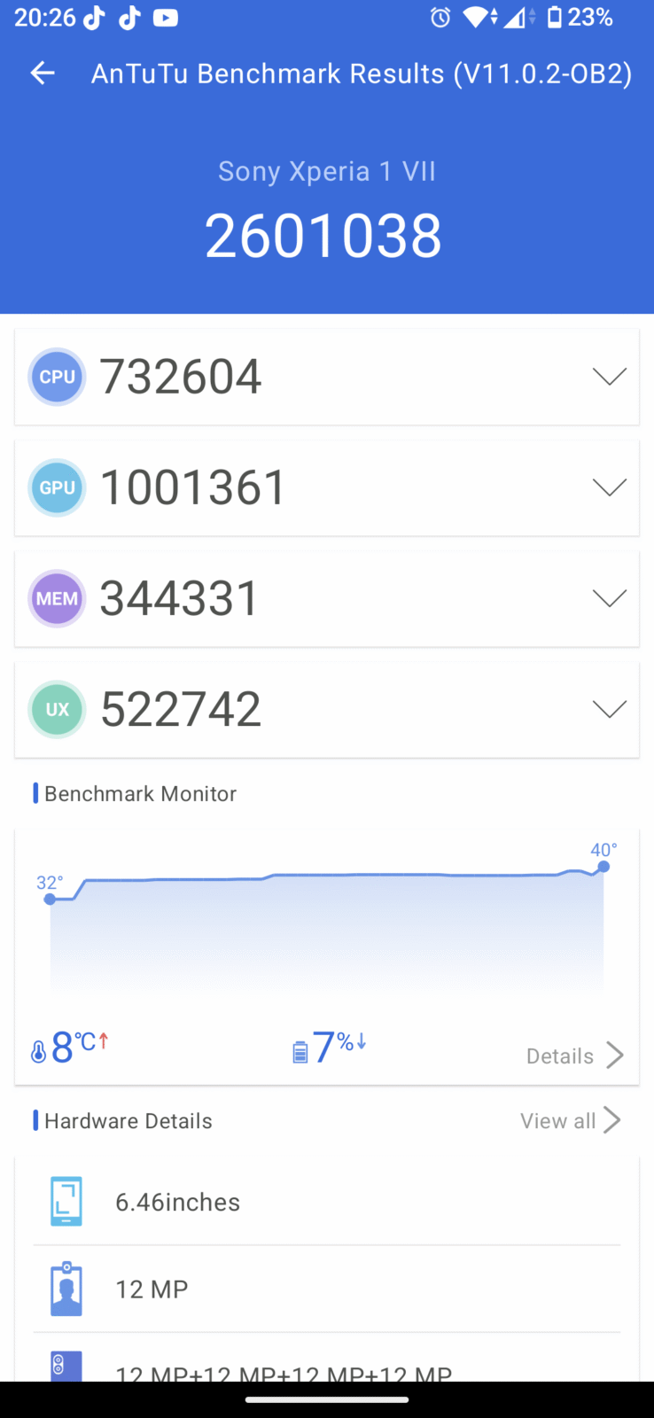Screen dimensions: 654x1418
Task: Expand the CPU score 732604 details
Action: pos(609,377)
